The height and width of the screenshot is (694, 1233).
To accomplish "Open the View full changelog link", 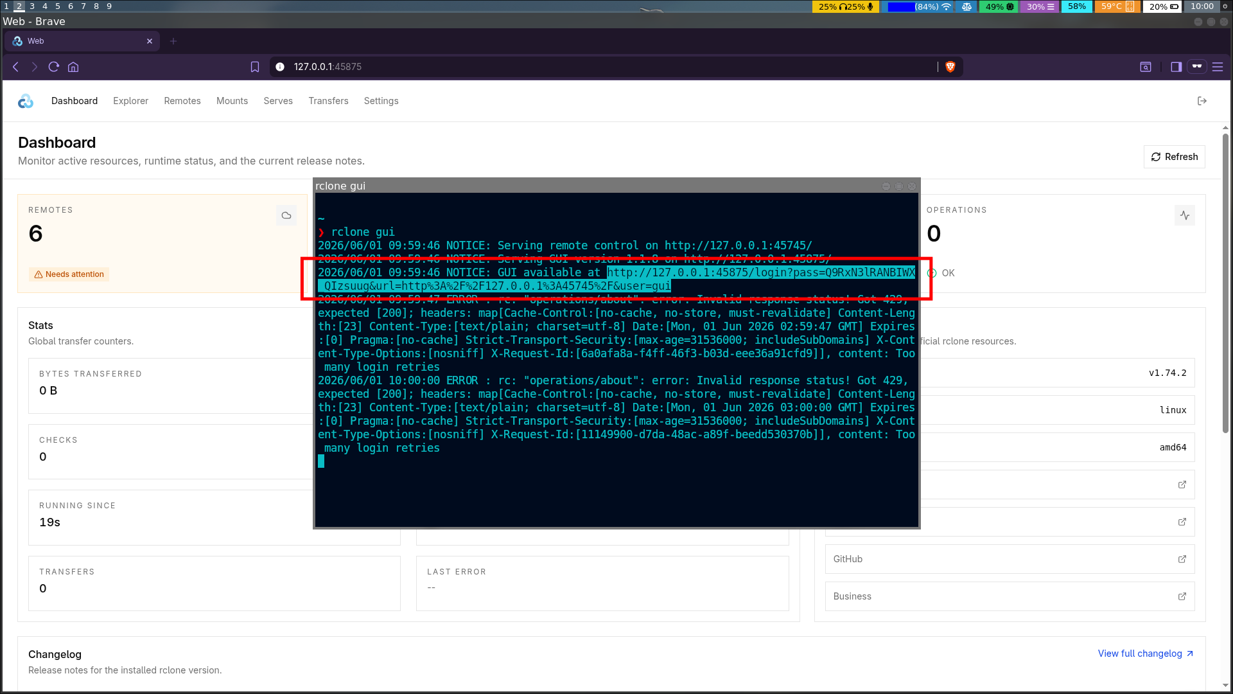I will coord(1145,654).
